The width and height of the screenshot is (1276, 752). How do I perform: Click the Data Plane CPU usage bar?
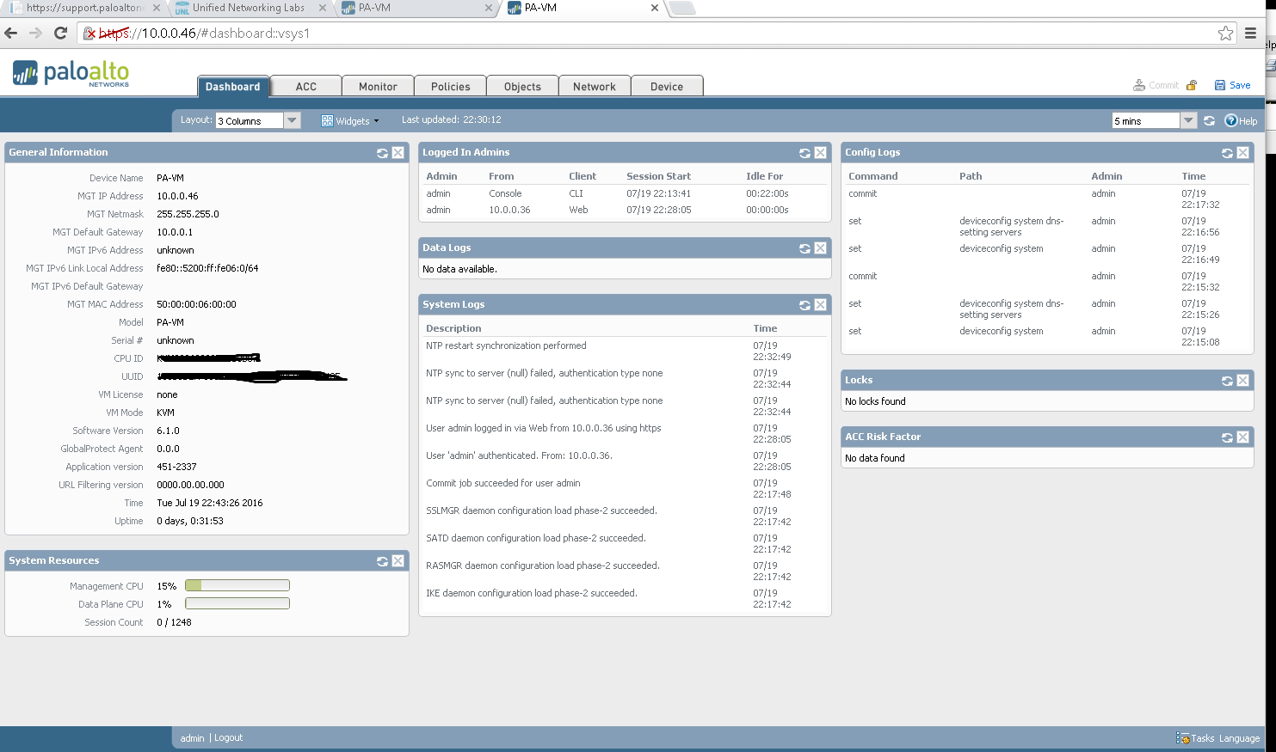point(237,604)
